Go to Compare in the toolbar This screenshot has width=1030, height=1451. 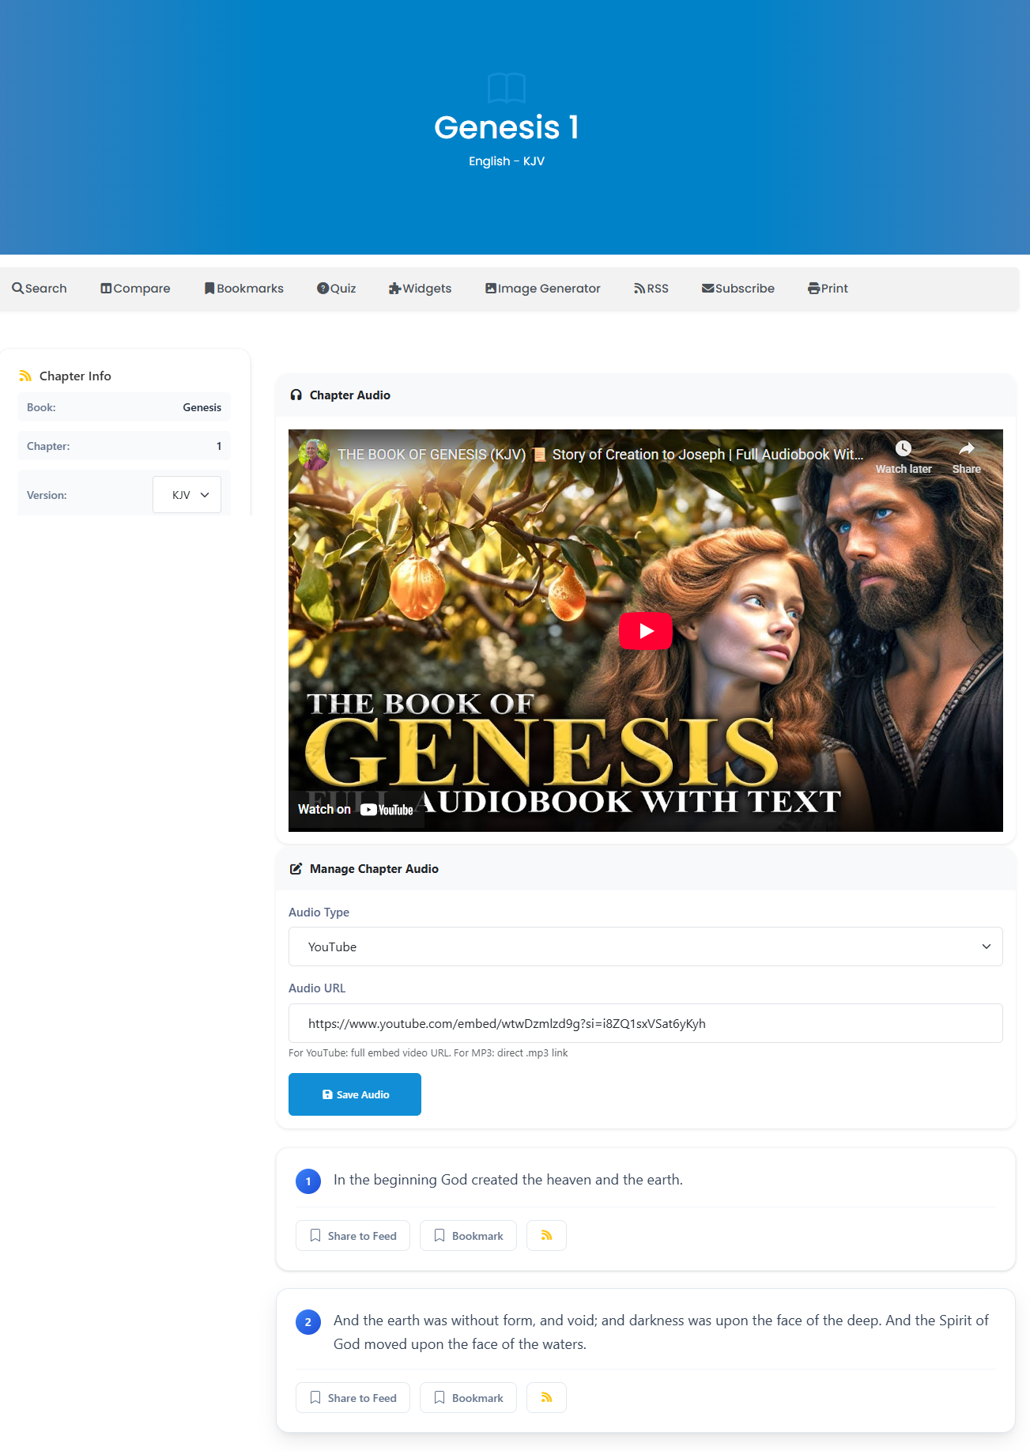tap(135, 289)
